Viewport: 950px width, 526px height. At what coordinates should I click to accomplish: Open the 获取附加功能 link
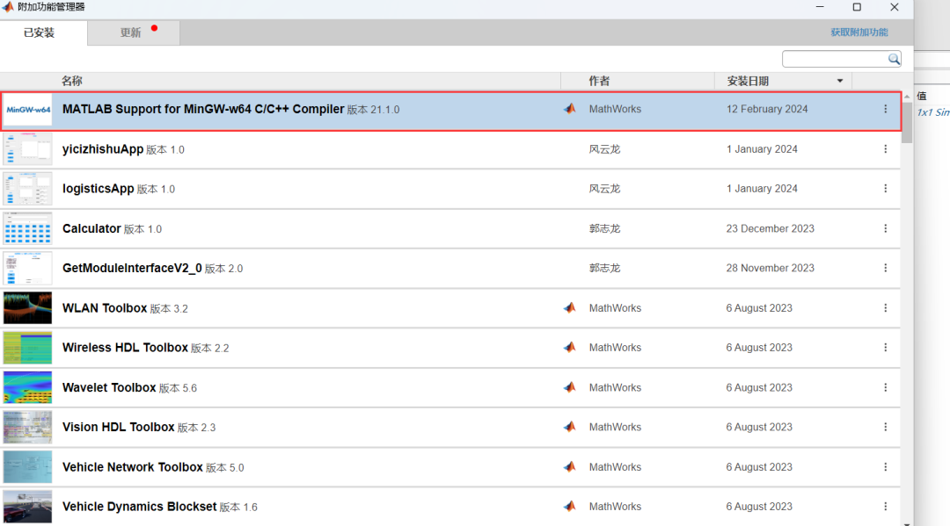tap(859, 32)
